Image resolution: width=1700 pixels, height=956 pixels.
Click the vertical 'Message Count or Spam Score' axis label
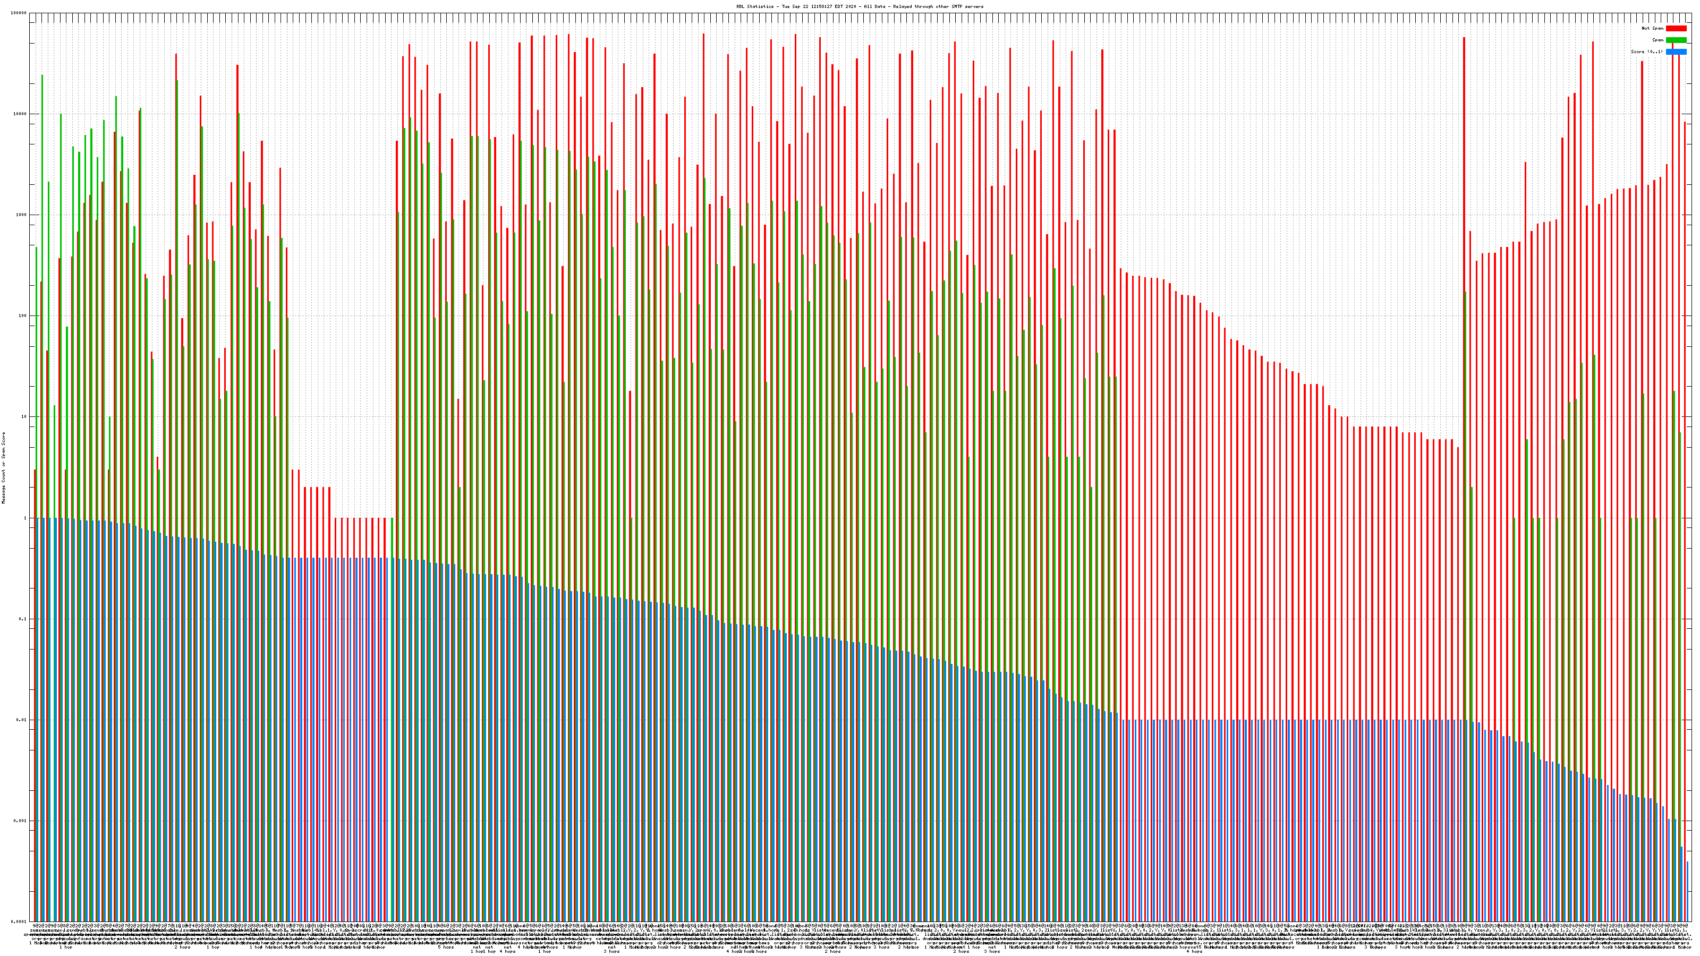point(3,467)
